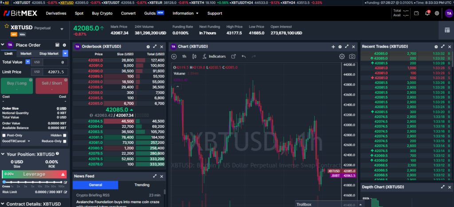The width and height of the screenshot is (454, 207).
Task: Click the 10x mark on leverage slider
Action: click(39, 182)
